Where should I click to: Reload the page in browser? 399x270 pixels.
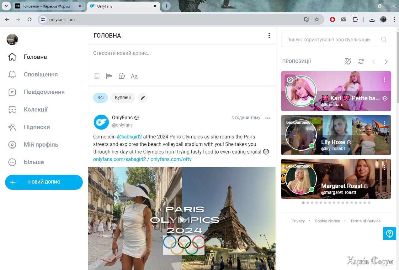point(29,19)
